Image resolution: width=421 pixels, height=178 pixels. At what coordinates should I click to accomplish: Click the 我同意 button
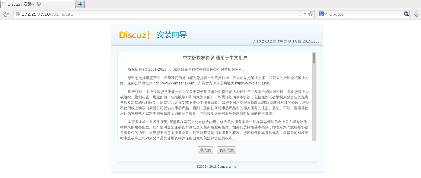206,150
